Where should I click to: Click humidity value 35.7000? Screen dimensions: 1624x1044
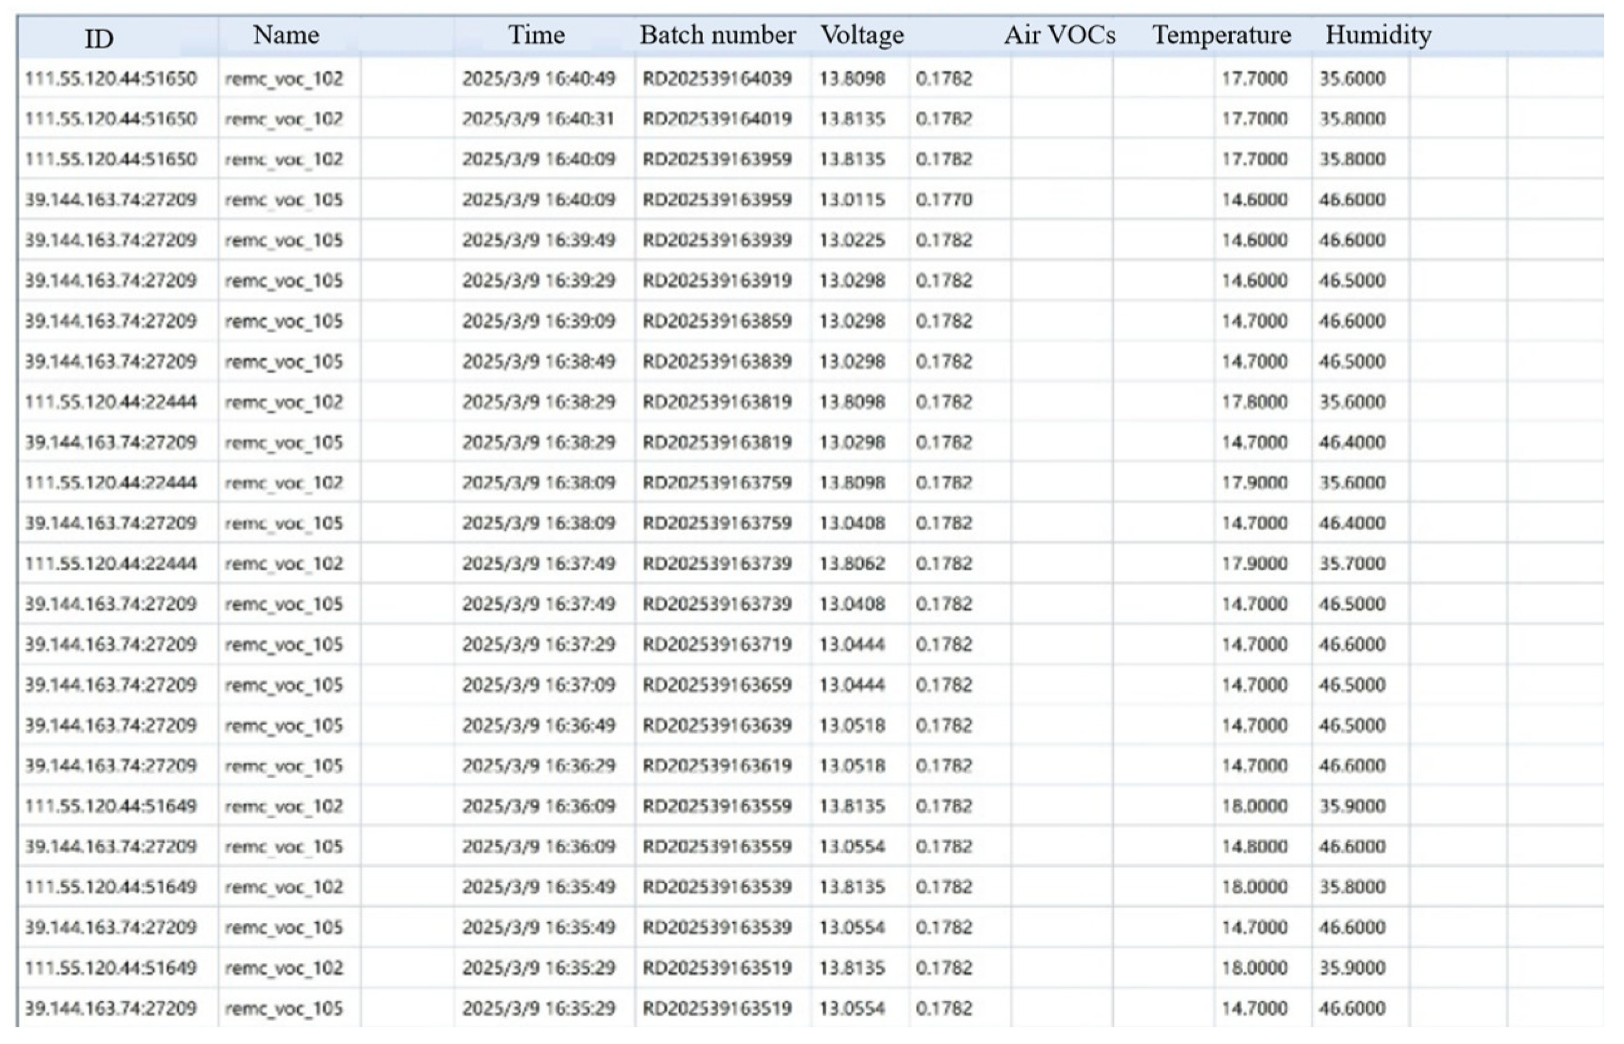(1351, 564)
